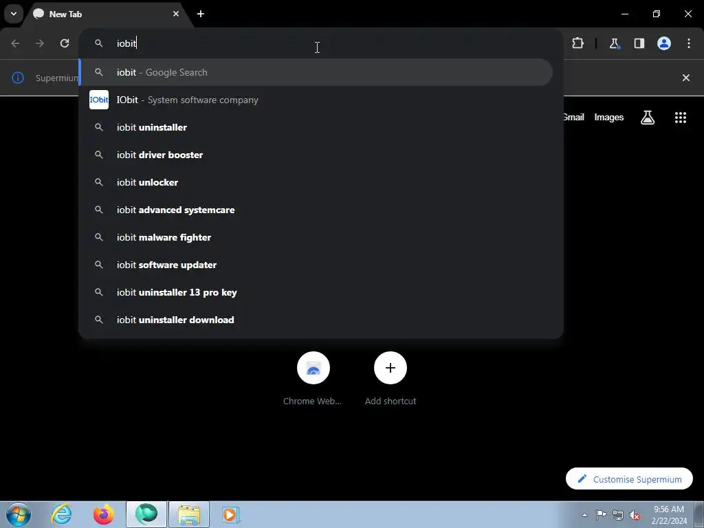
Task: Select iobit malware fighter suggestion
Action: point(316,237)
